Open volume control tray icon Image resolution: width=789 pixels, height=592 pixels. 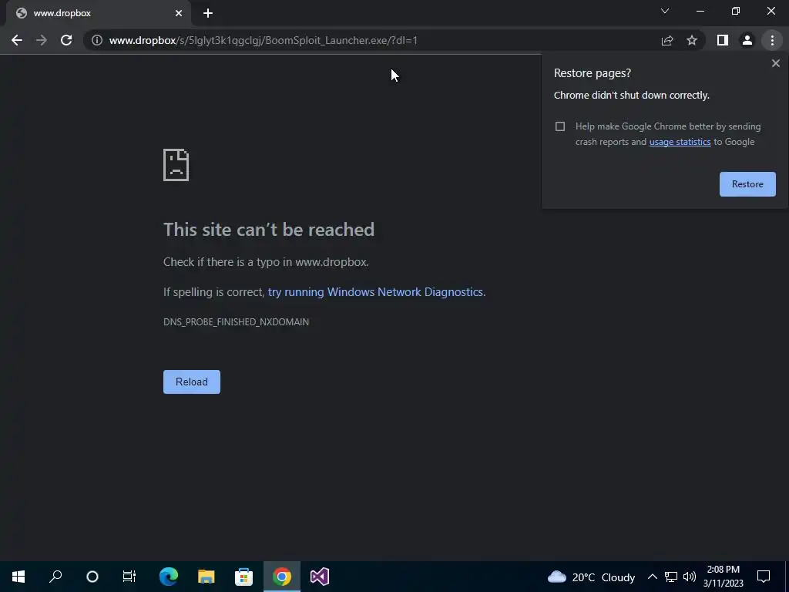click(x=690, y=577)
